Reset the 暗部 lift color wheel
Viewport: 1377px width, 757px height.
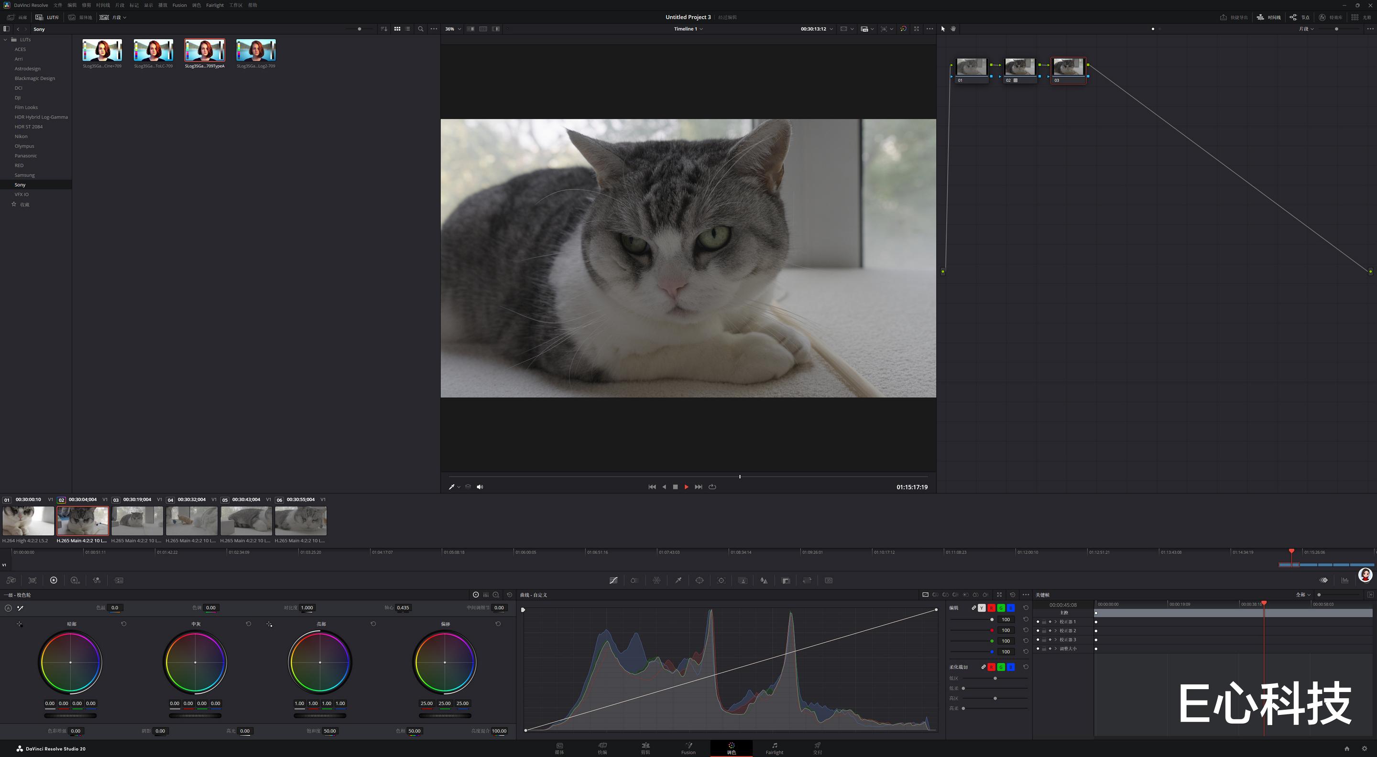[123, 624]
